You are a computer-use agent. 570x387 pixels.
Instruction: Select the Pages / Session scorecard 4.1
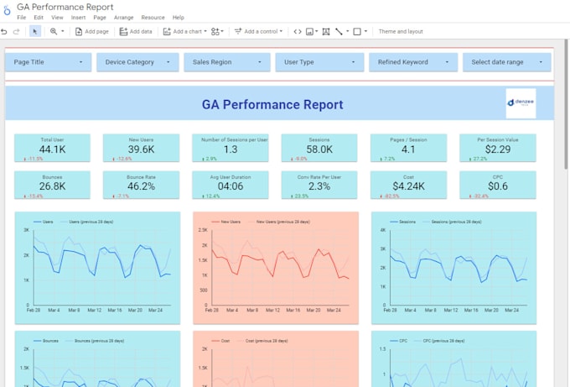408,148
